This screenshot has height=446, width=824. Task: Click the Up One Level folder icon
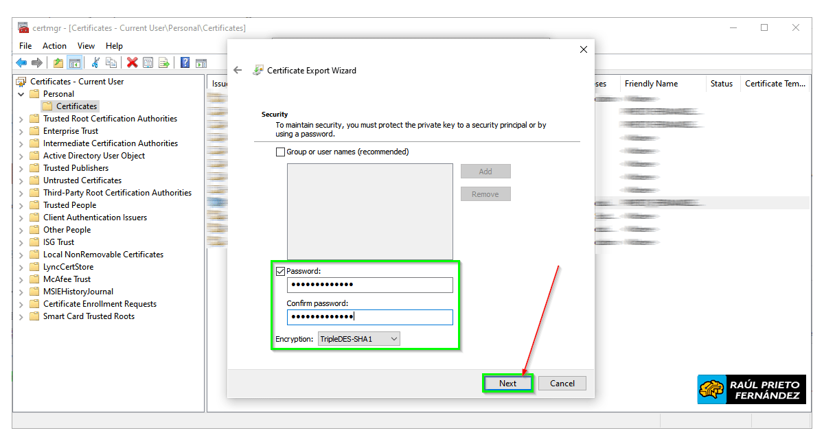[58, 63]
